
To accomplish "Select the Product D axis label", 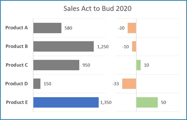I will point(17,84).
